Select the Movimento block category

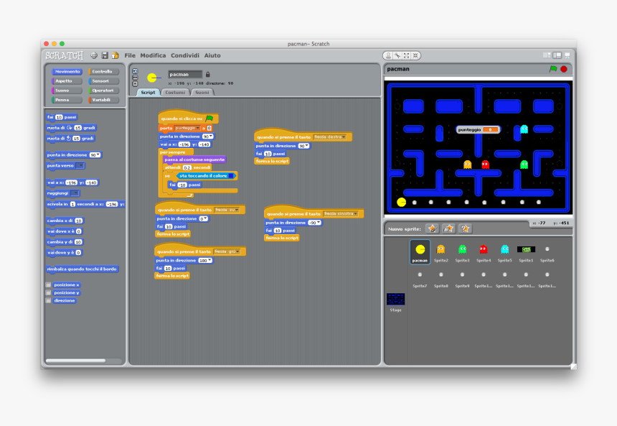[x=67, y=72]
